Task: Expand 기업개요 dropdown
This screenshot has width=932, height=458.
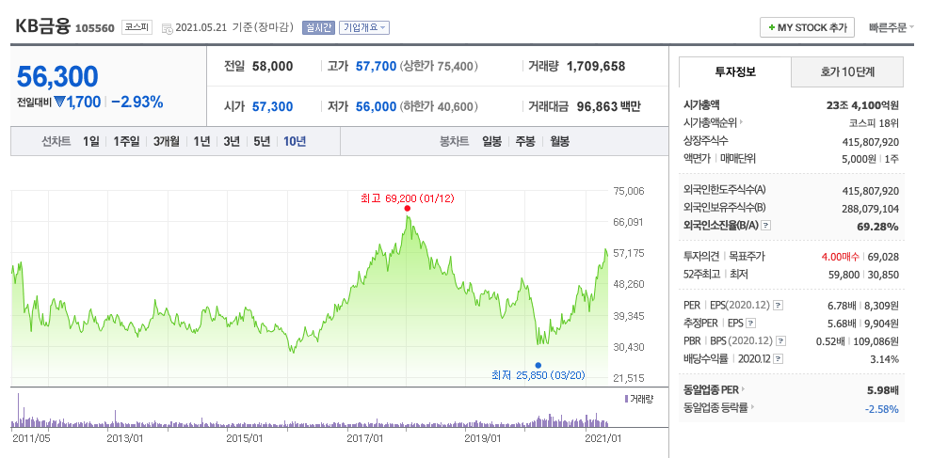Action: 364,27
